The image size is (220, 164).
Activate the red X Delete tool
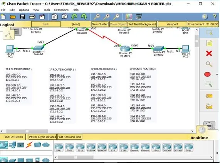[209, 53]
